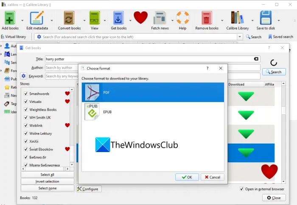Image resolution: width=297 pixels, height=205 pixels.
Task: Click the highlighted row's green download arrow
Action: tap(246, 152)
